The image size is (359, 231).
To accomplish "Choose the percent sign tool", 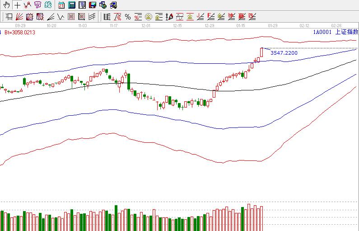I will [x=128, y=17].
